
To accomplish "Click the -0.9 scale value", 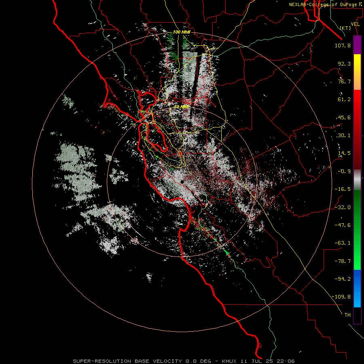I will click(x=344, y=171).
